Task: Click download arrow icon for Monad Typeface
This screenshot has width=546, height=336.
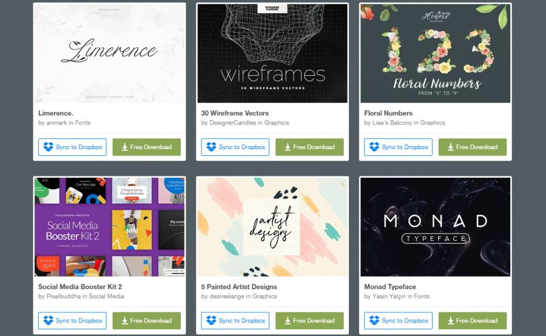Action: [451, 321]
